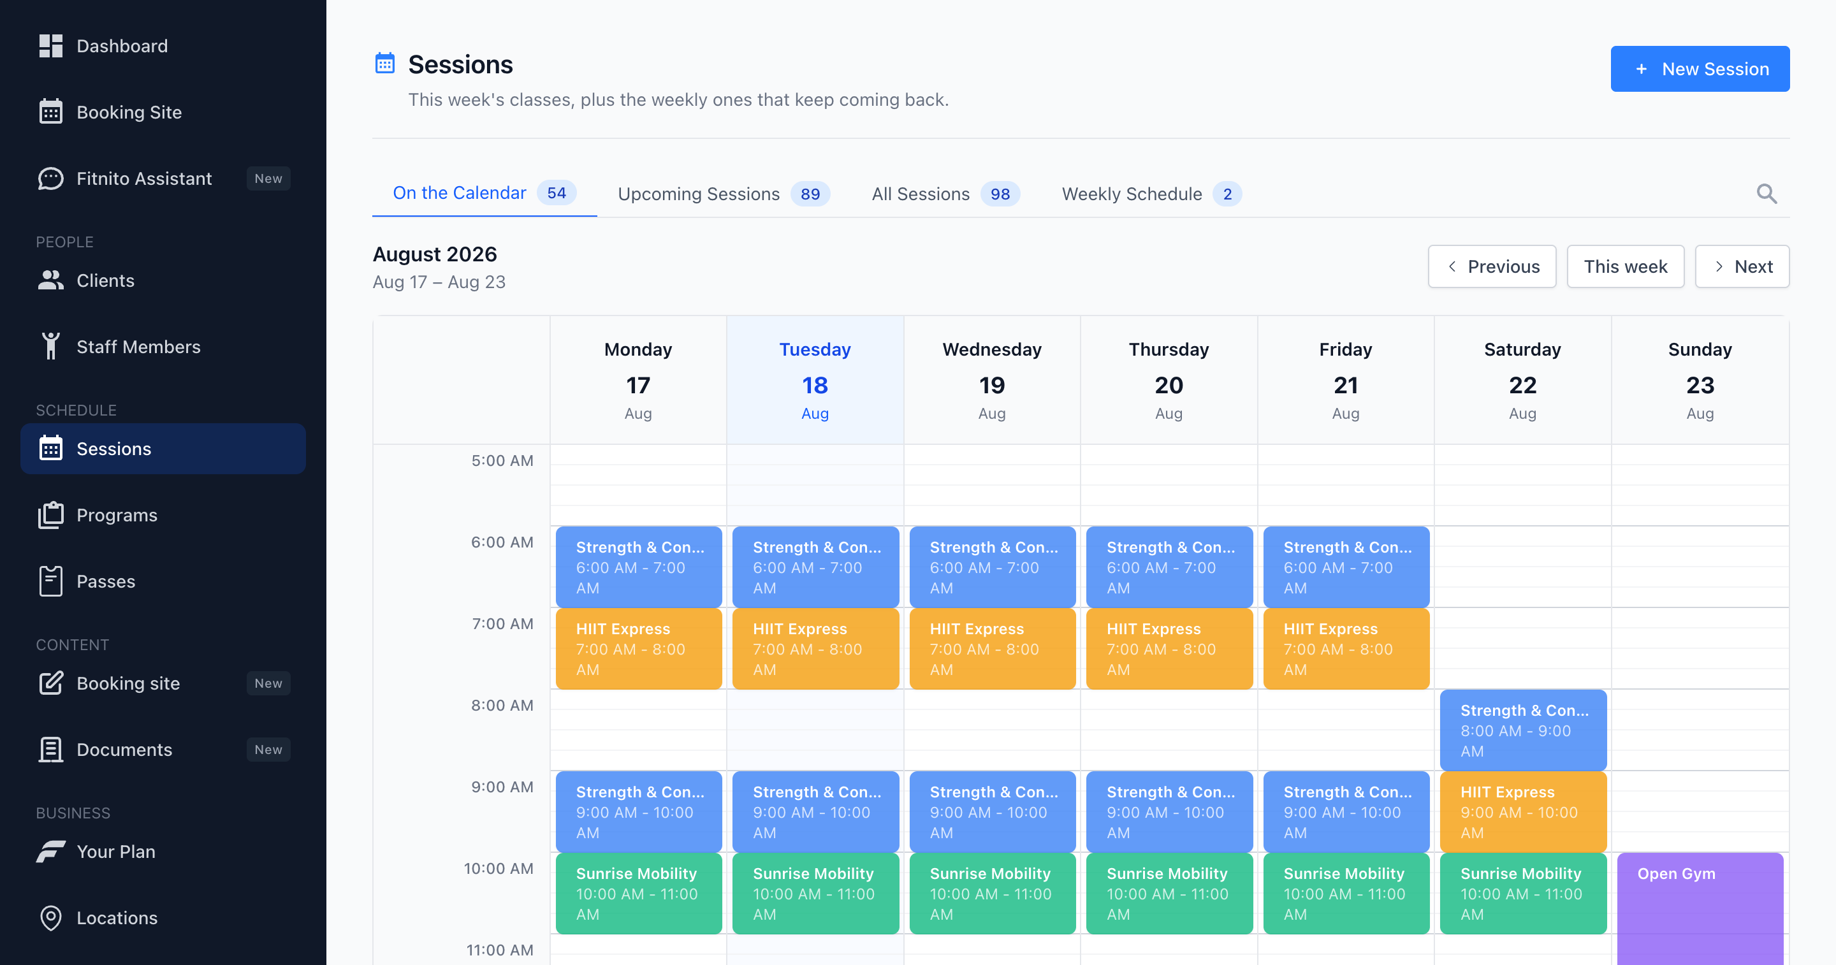Switch to Weekly Schedule tab

[x=1152, y=194]
